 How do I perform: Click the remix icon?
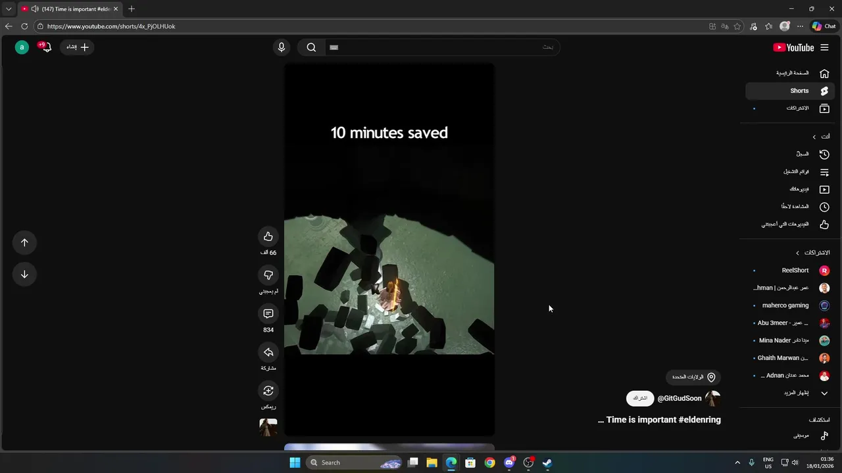[x=268, y=391]
